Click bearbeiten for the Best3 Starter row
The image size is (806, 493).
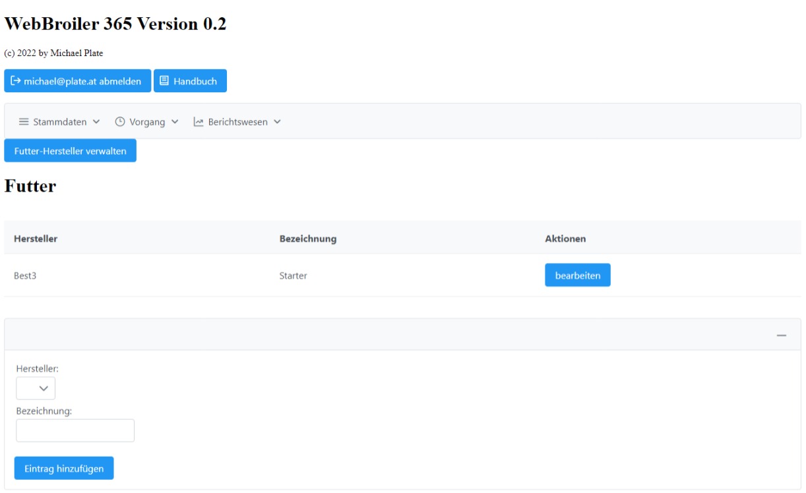point(577,275)
